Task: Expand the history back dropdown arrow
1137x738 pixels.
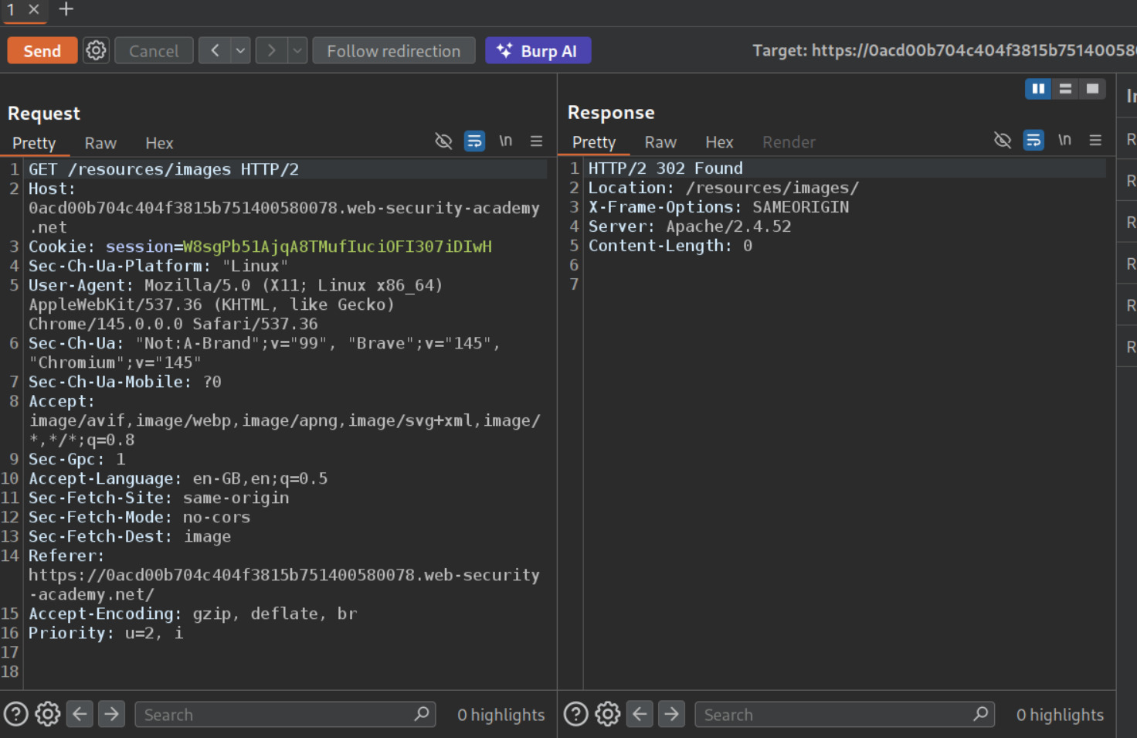Action: coord(241,51)
